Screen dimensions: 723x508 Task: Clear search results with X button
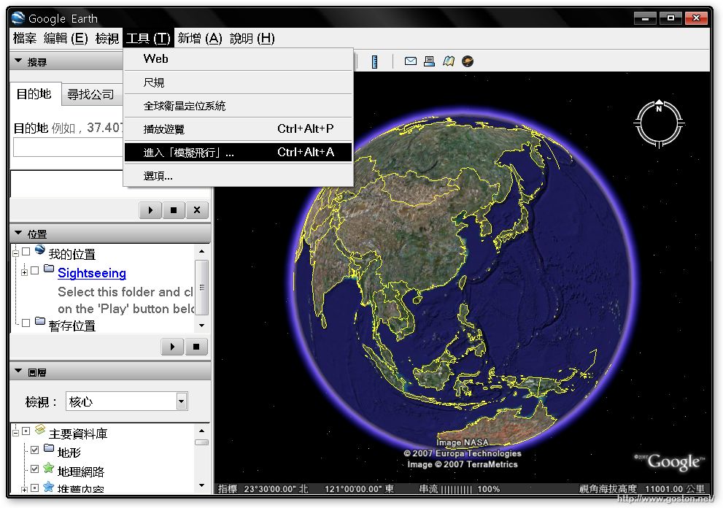click(197, 210)
